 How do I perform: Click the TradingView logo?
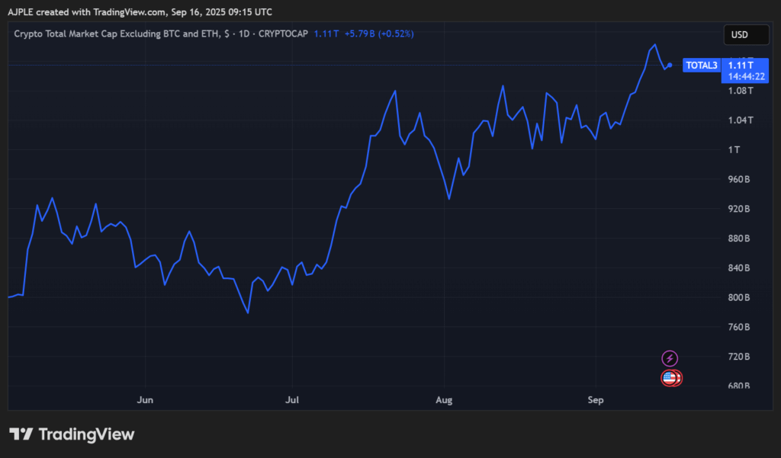72,434
